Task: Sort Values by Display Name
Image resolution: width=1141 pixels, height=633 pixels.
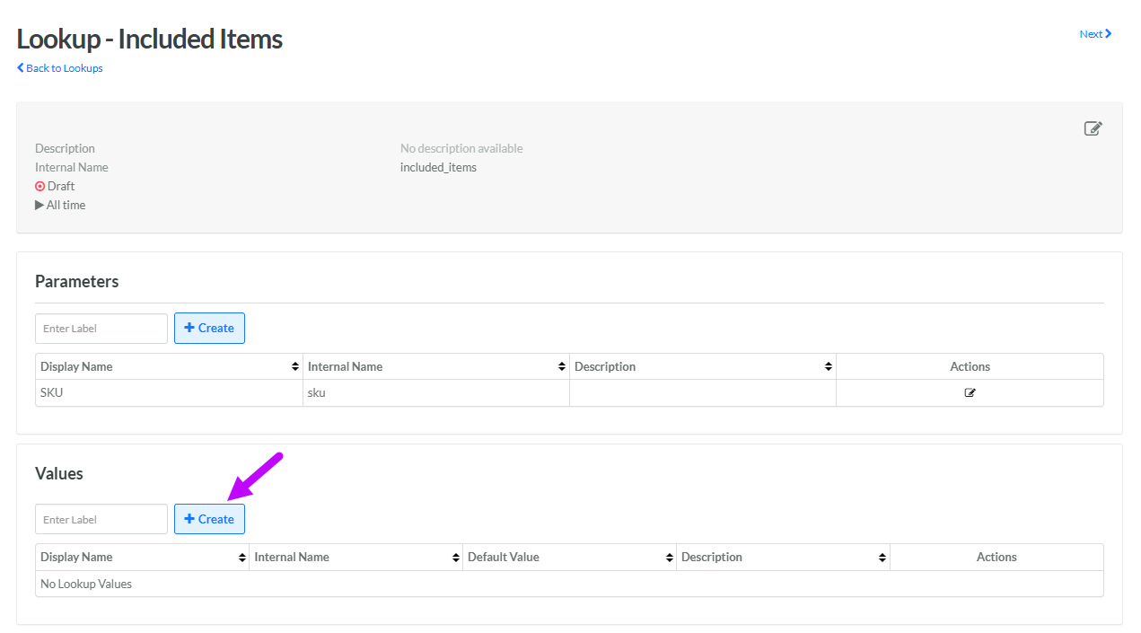Action: [242, 558]
